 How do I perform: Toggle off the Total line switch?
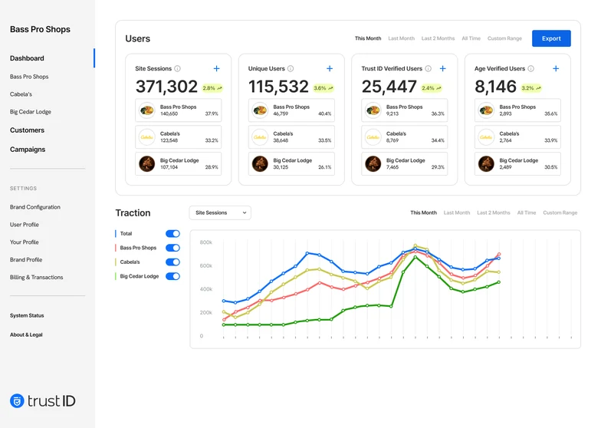[172, 233]
